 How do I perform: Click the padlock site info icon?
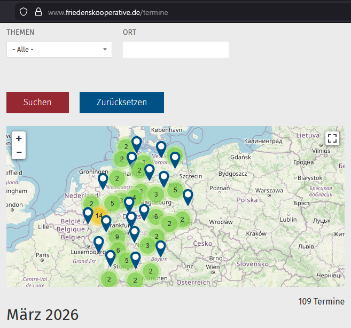(x=38, y=12)
